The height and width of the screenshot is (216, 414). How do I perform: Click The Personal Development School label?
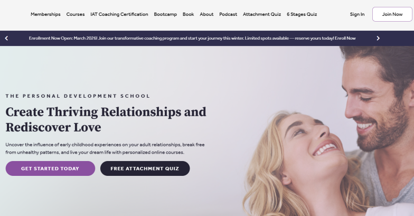(78, 96)
